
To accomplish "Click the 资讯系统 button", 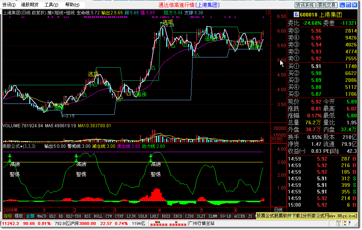I will tap(305, 5).
